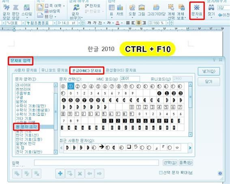Open the 14.0 pt font size dropdown

79,23
